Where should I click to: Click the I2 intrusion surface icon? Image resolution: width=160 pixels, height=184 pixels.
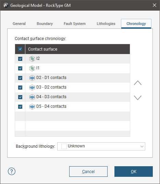click(32, 59)
